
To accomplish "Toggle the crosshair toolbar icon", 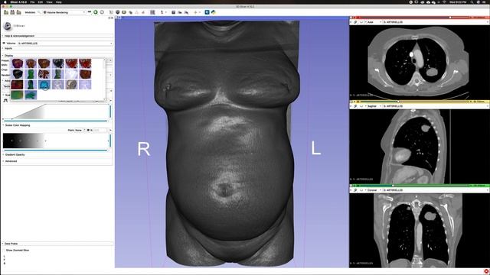I will tap(196, 12).
